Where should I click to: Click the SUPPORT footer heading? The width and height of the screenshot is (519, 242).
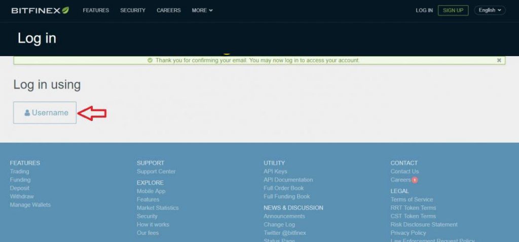coord(150,163)
